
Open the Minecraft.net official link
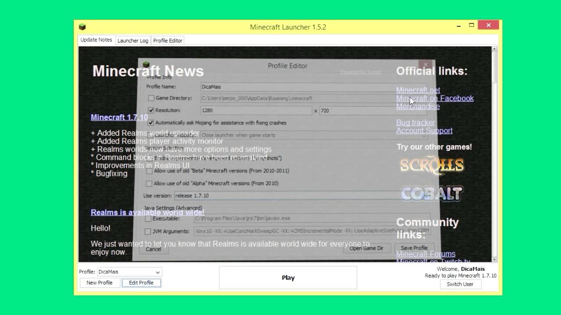pyautogui.click(x=418, y=90)
